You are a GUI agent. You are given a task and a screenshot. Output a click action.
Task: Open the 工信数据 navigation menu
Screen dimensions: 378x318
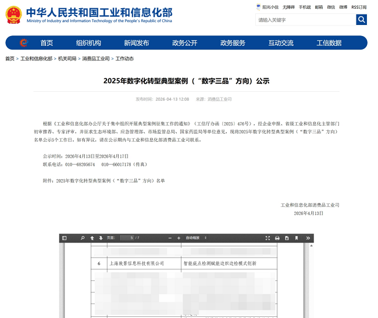(x=329, y=43)
